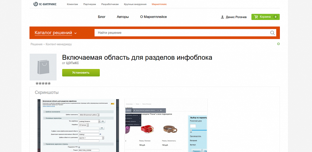Go to the Авторы section
The width and height of the screenshot is (312, 152).
123,17
